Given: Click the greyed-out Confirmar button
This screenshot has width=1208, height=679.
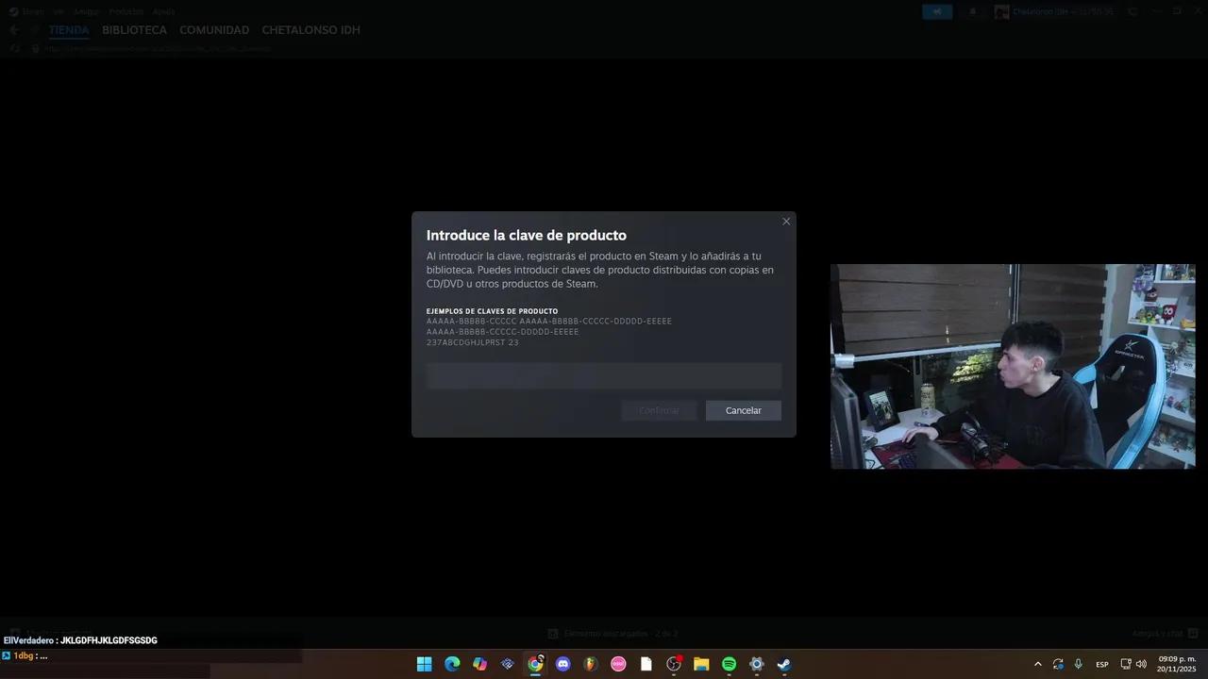Looking at the screenshot, I should coord(659,410).
